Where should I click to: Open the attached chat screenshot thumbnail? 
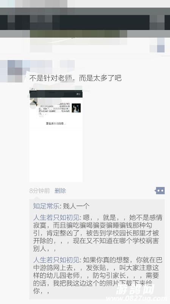[x=56, y=136]
